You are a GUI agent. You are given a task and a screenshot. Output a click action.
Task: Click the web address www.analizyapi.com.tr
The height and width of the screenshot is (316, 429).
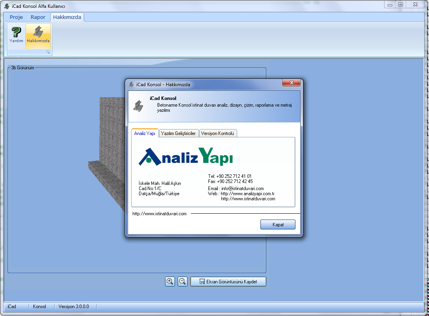[247, 194]
